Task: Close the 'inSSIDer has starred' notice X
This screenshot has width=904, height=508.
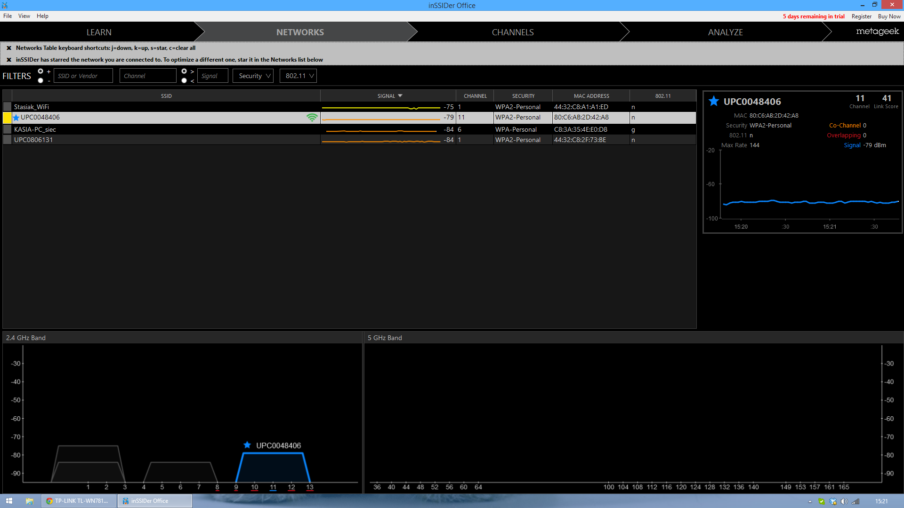Action: coord(9,60)
